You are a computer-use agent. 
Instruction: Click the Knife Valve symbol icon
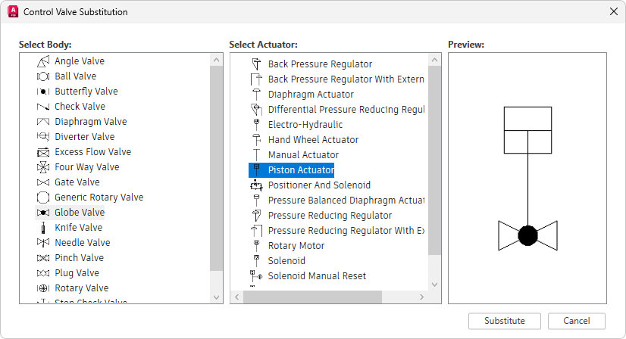coord(43,228)
